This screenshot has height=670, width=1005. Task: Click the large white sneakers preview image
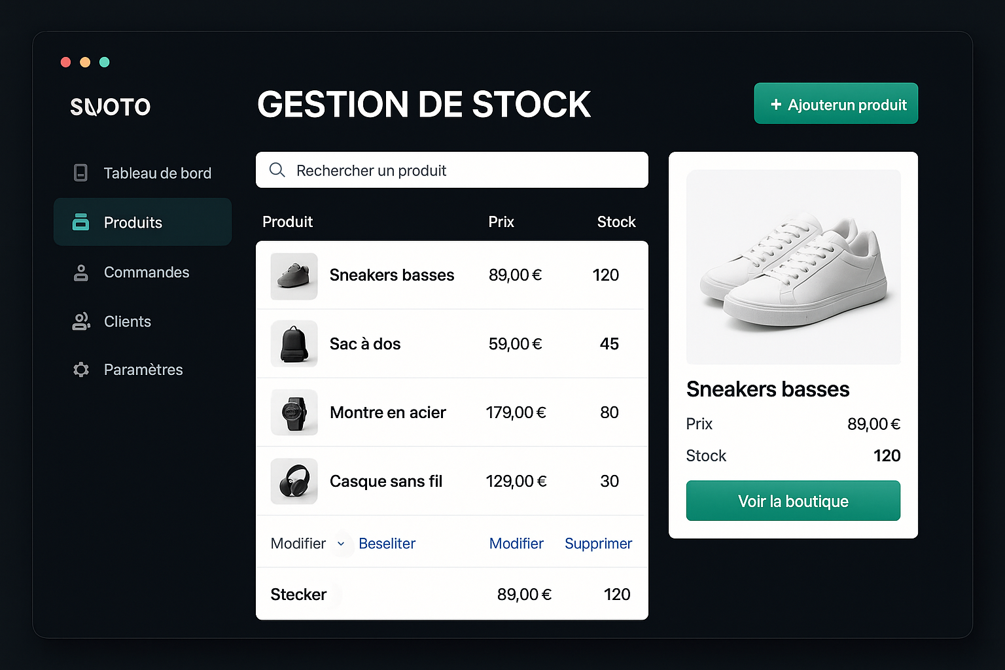pyautogui.click(x=793, y=267)
